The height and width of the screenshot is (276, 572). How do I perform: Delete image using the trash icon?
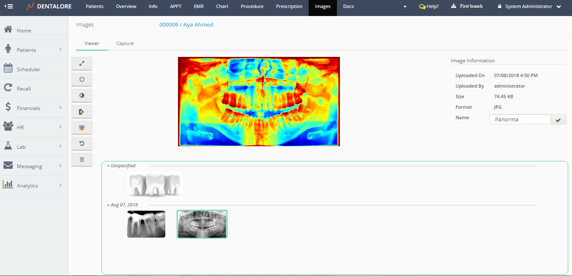pyautogui.click(x=82, y=160)
